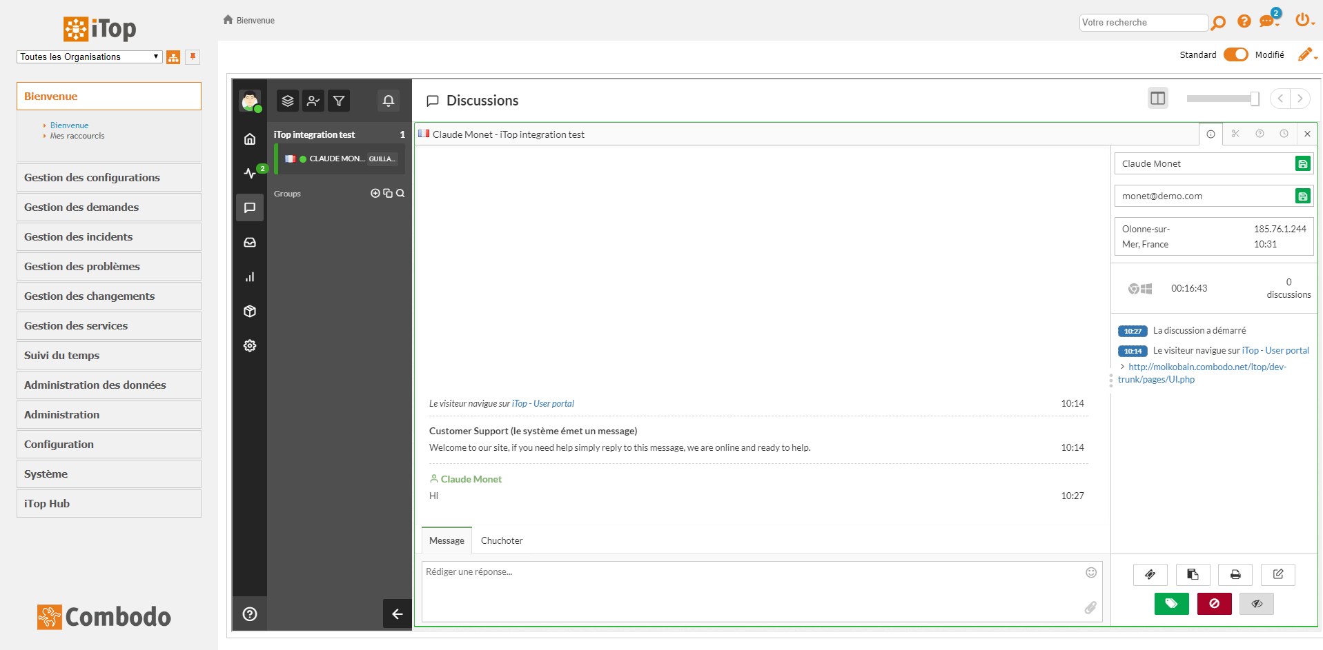The width and height of the screenshot is (1323, 650).
Task: Open the power logoff menu
Action: (x=1304, y=20)
